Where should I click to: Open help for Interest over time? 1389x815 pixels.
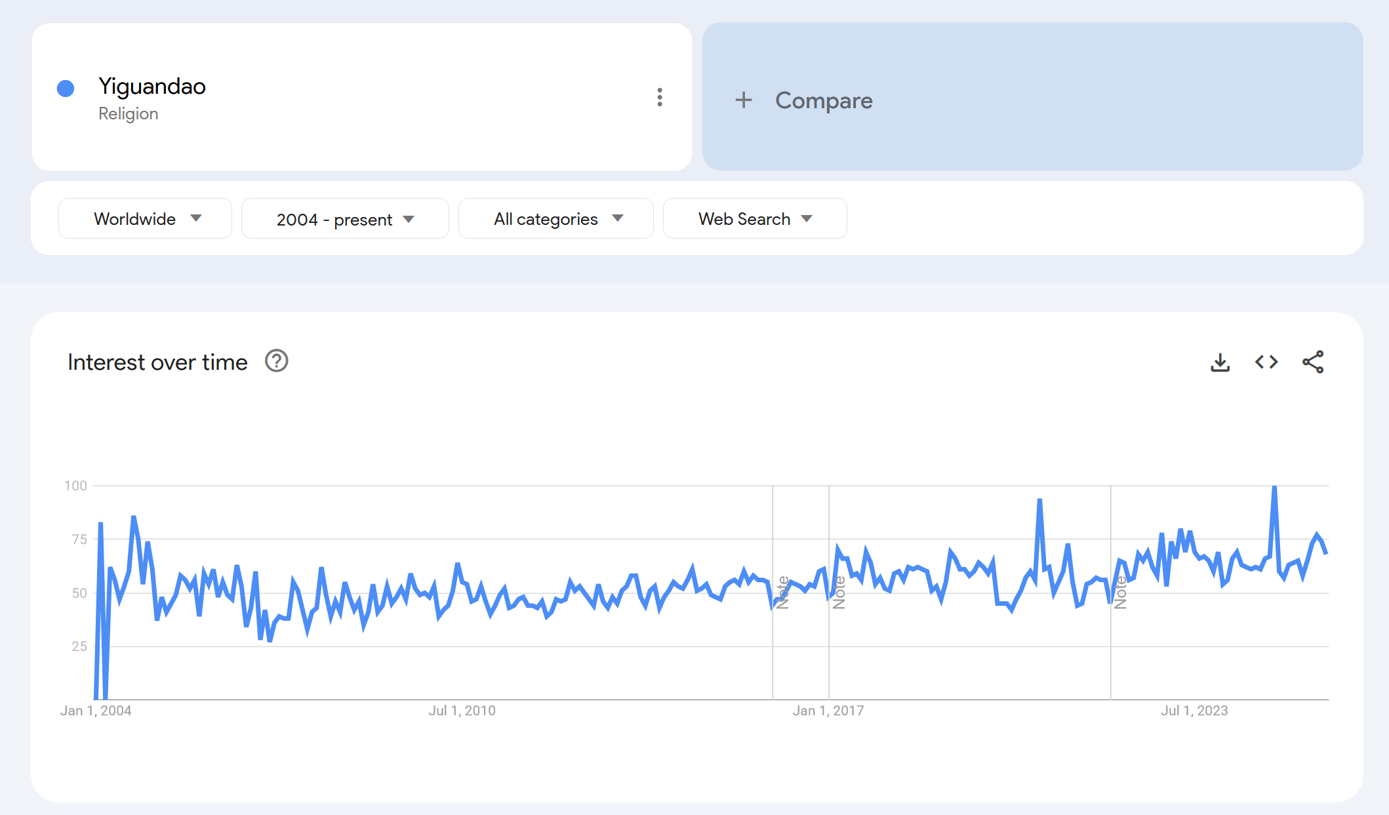pos(276,361)
